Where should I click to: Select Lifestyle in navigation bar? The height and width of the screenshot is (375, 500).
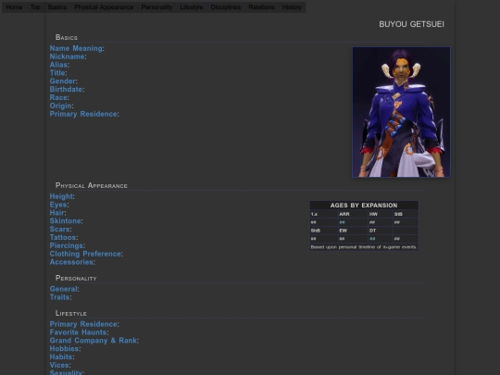pos(192,7)
